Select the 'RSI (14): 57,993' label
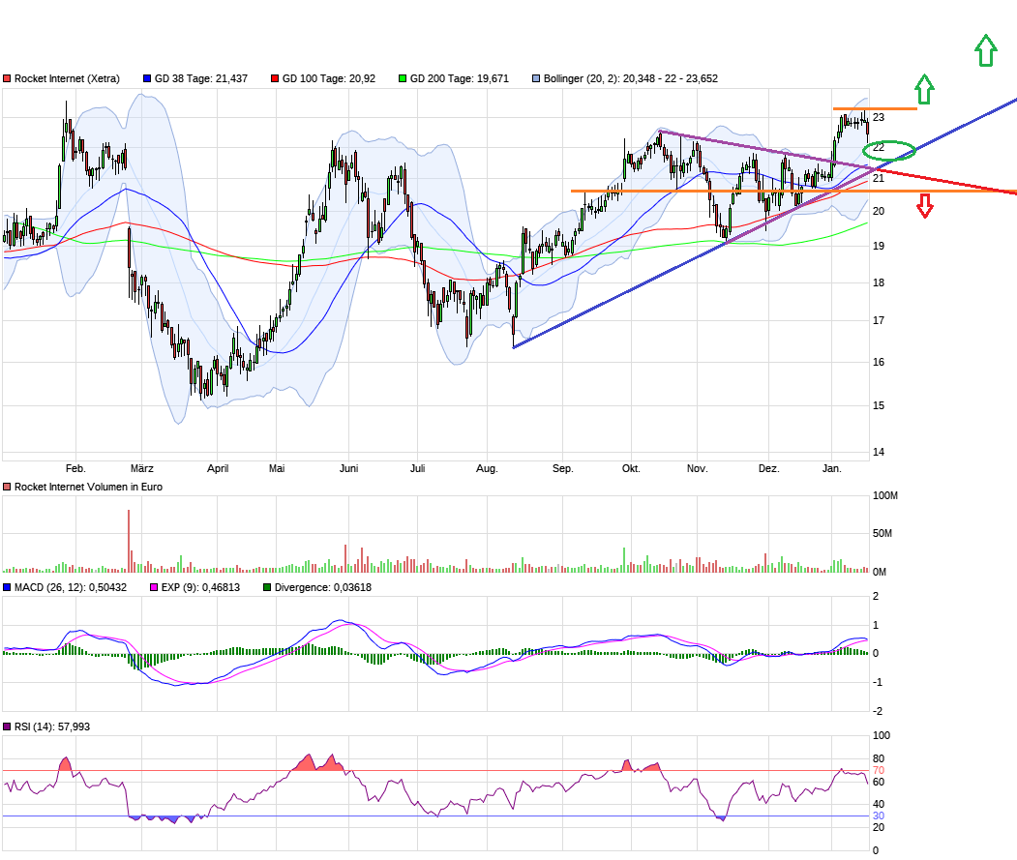Image resolution: width=1017 pixels, height=860 pixels. [52, 727]
